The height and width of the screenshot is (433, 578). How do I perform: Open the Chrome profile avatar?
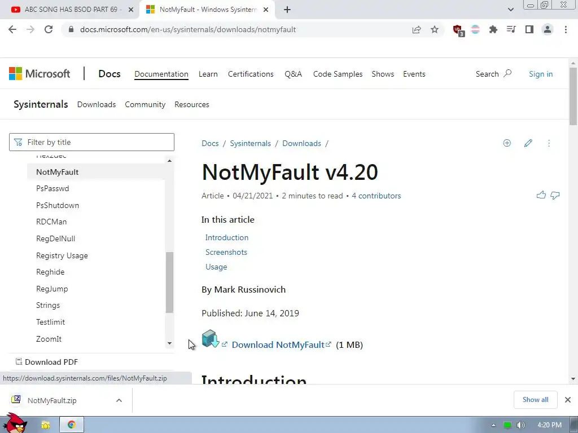click(548, 29)
